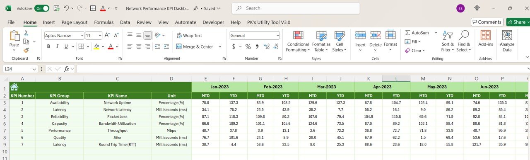Click the Share button

[x=518, y=22]
